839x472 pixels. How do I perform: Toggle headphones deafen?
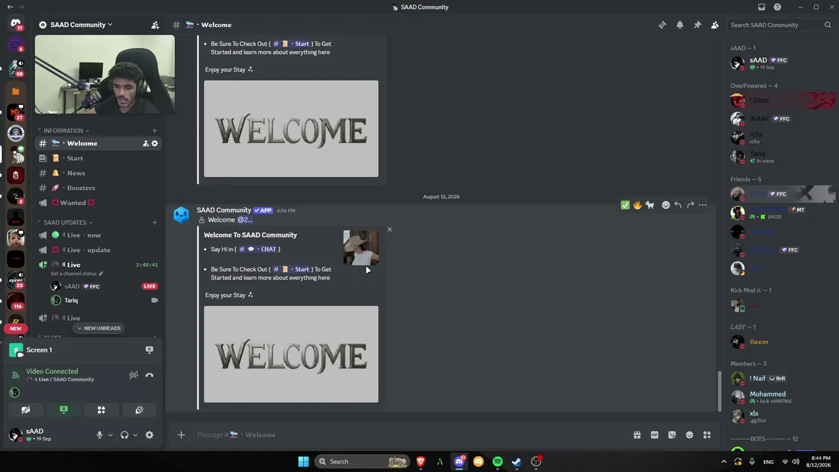click(x=125, y=435)
